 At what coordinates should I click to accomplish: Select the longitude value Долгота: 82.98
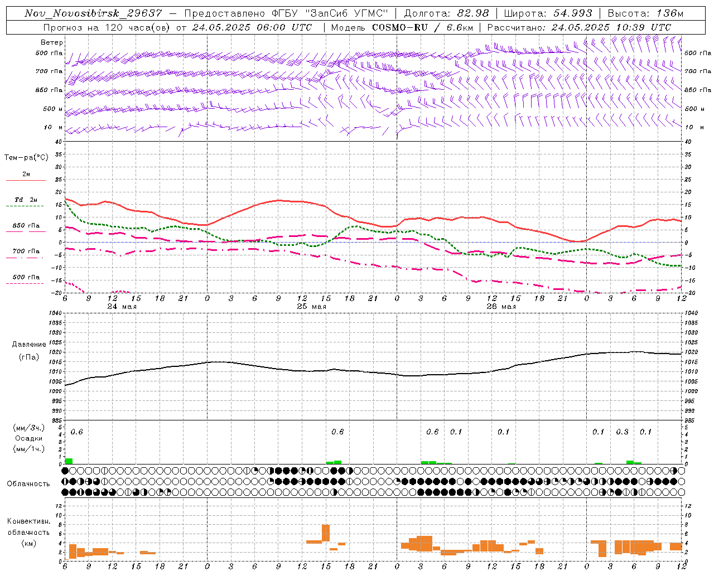(x=446, y=13)
